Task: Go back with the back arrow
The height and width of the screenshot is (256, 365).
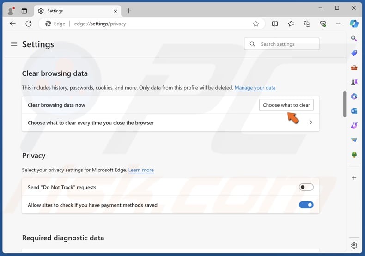Action: 13,24
